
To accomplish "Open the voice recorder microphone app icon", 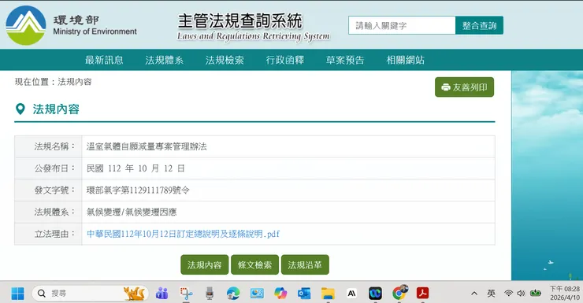I will click(210, 294).
